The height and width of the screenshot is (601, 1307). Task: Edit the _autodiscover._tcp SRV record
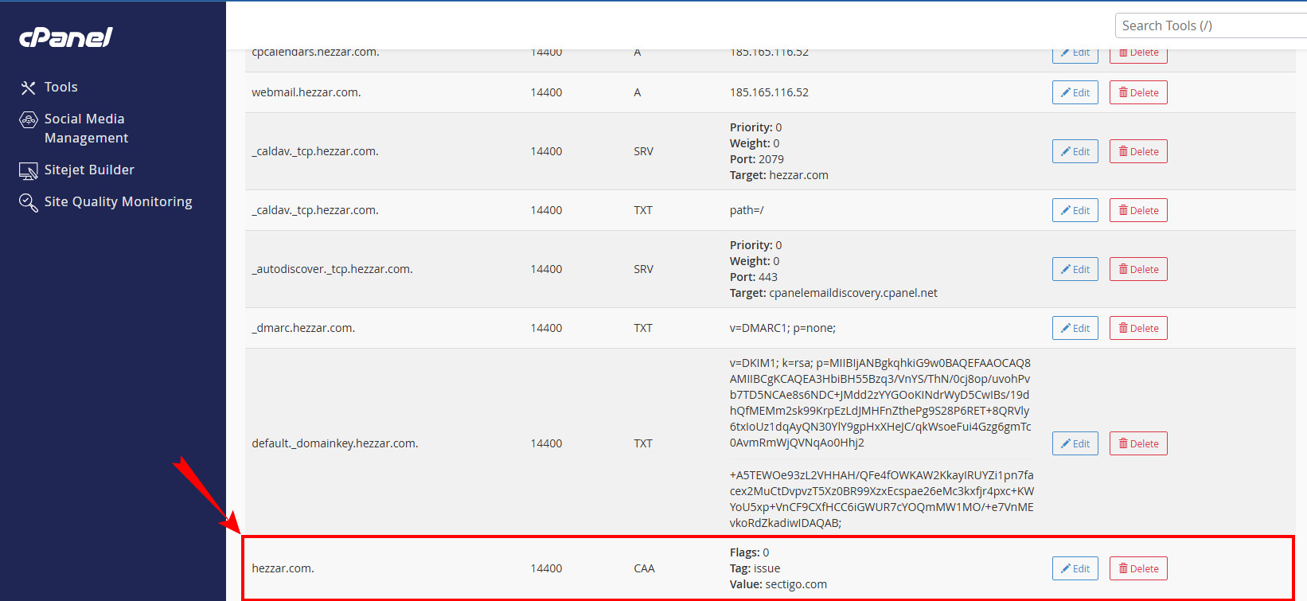[x=1075, y=269]
